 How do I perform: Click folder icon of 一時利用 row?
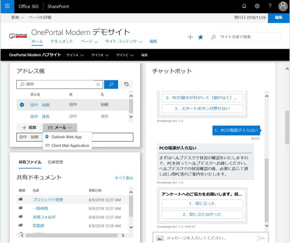[21, 208]
